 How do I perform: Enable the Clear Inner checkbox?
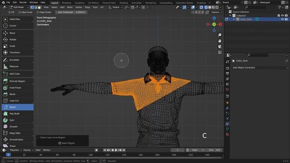19,12
